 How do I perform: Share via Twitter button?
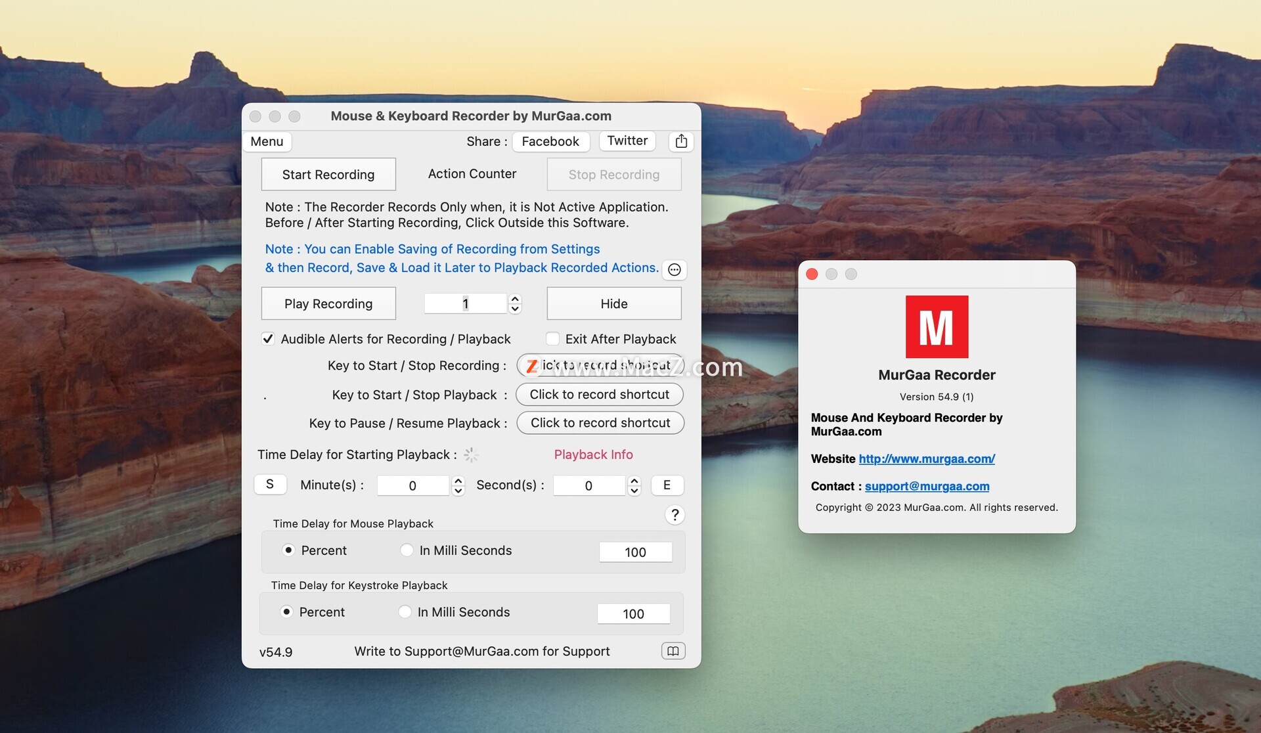tap(627, 141)
